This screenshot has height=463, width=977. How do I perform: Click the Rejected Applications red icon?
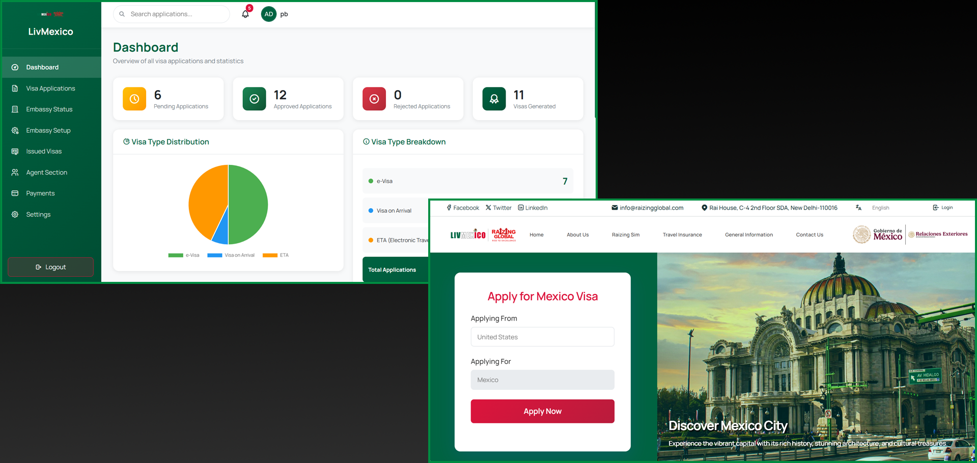pyautogui.click(x=374, y=99)
